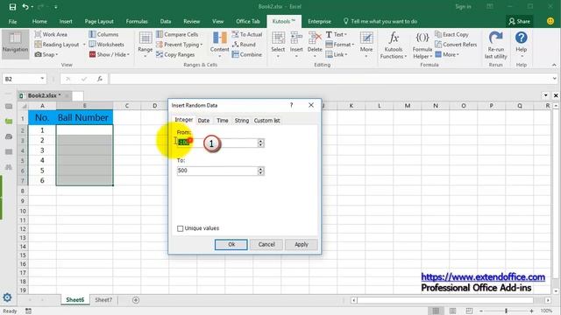Select cell A1 labeled No.
The width and height of the screenshot is (561, 315).
[42, 117]
